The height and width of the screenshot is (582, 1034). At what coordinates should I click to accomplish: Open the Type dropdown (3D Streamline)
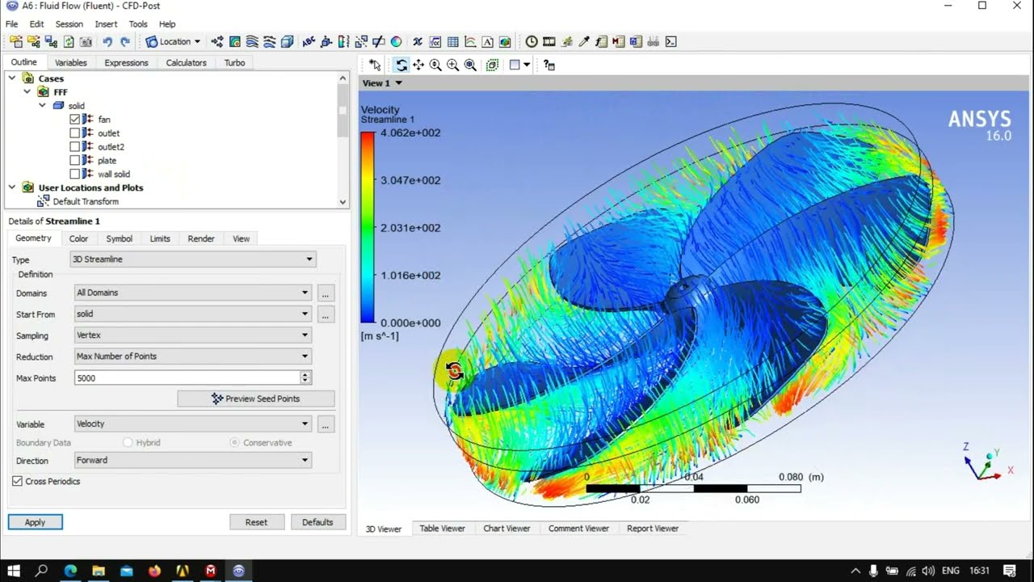[x=193, y=259]
